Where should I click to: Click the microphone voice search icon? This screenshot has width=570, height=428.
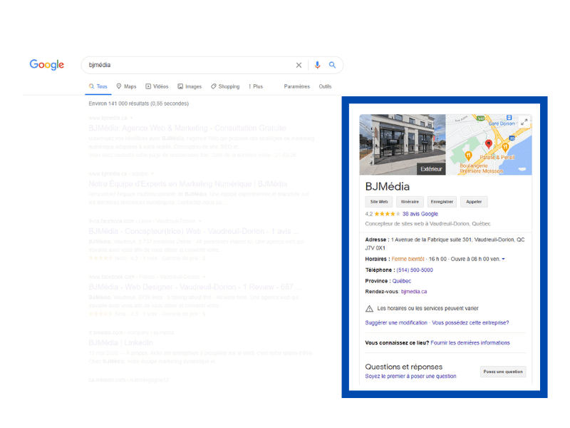click(317, 65)
